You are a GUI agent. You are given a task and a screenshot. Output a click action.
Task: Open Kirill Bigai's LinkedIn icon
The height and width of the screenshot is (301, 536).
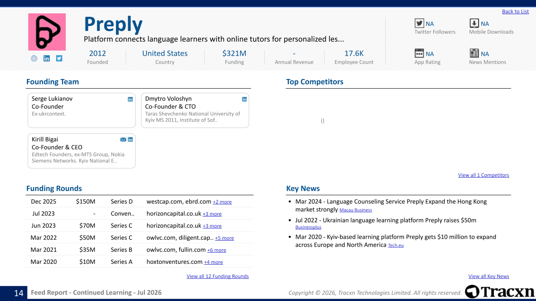130,140
